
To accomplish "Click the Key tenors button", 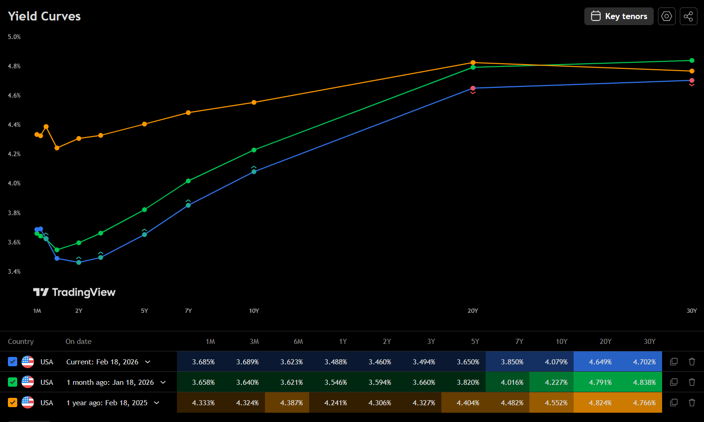I will [619, 16].
